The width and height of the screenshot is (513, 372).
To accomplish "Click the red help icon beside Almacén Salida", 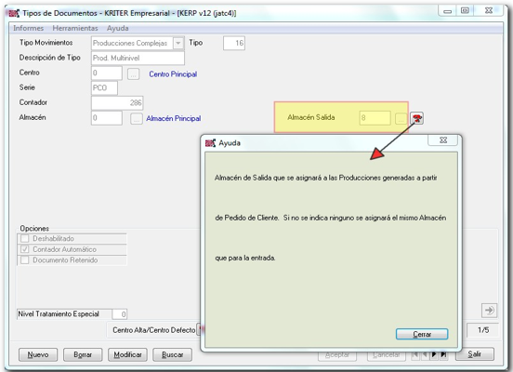I will 416,118.
